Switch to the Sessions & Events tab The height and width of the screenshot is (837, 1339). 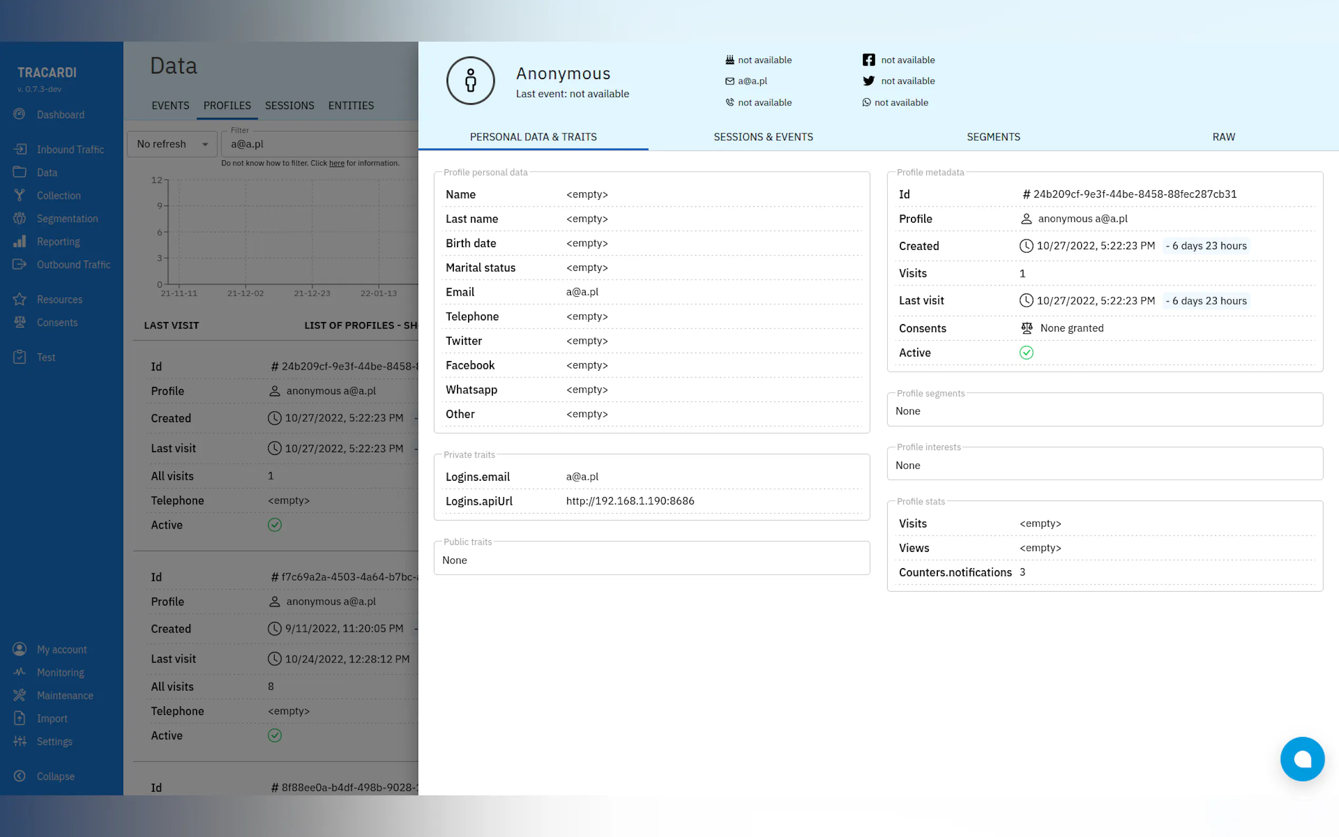[x=763, y=137]
